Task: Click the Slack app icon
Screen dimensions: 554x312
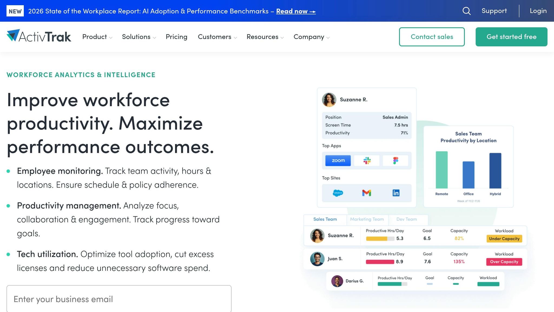Action: [367, 161]
